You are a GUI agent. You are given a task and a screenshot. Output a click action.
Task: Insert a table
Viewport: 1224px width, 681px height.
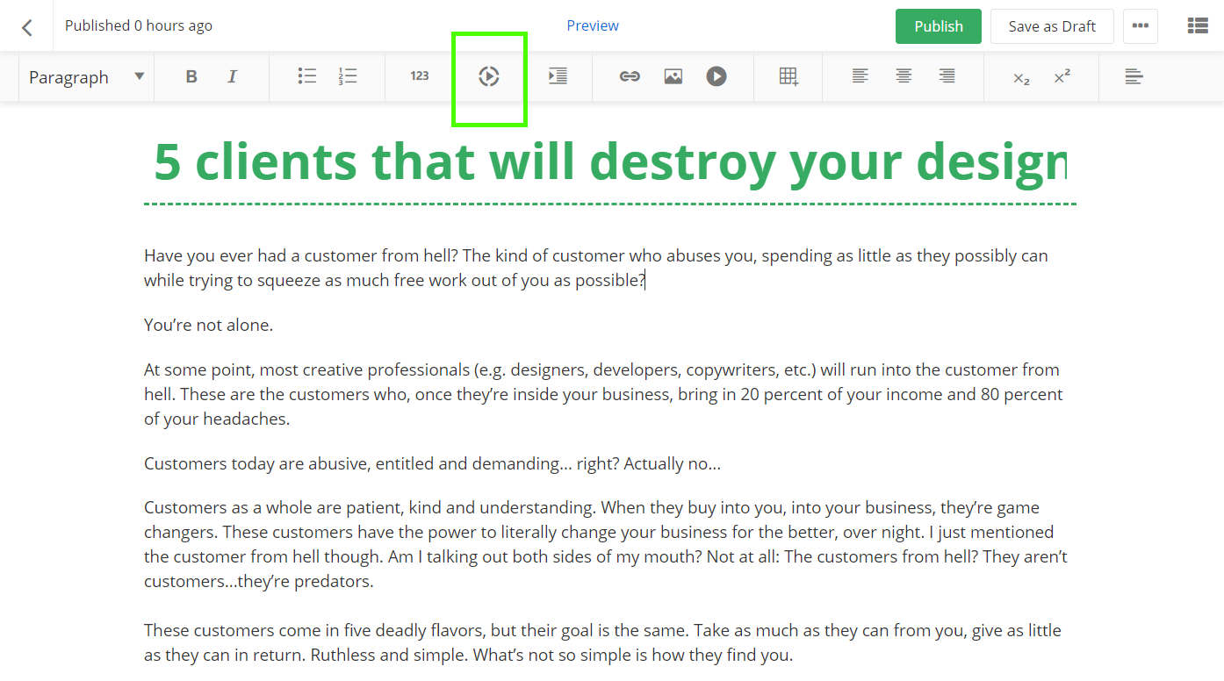pos(788,77)
